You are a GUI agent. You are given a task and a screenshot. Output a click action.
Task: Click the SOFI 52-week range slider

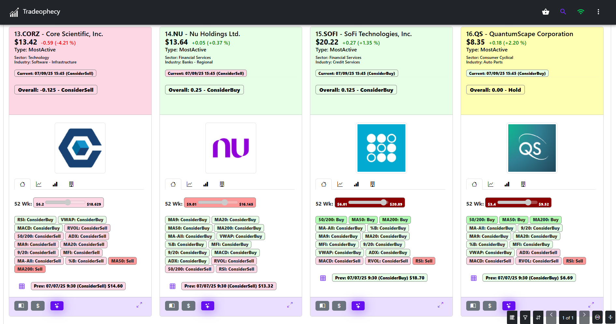coord(368,202)
